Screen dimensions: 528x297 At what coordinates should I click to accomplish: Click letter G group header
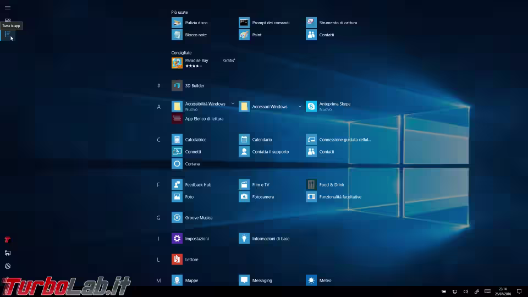point(158,218)
